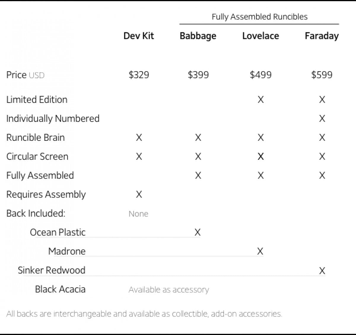Viewport: 356px width, 335px height.
Task: Click the Runcible Brain row label
Action: point(36,138)
